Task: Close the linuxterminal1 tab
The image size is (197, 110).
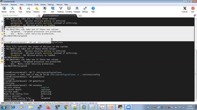Action: [x=74, y=16]
